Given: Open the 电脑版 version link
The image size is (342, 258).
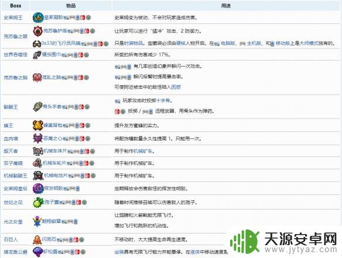Looking at the screenshot, I should coord(228,43).
